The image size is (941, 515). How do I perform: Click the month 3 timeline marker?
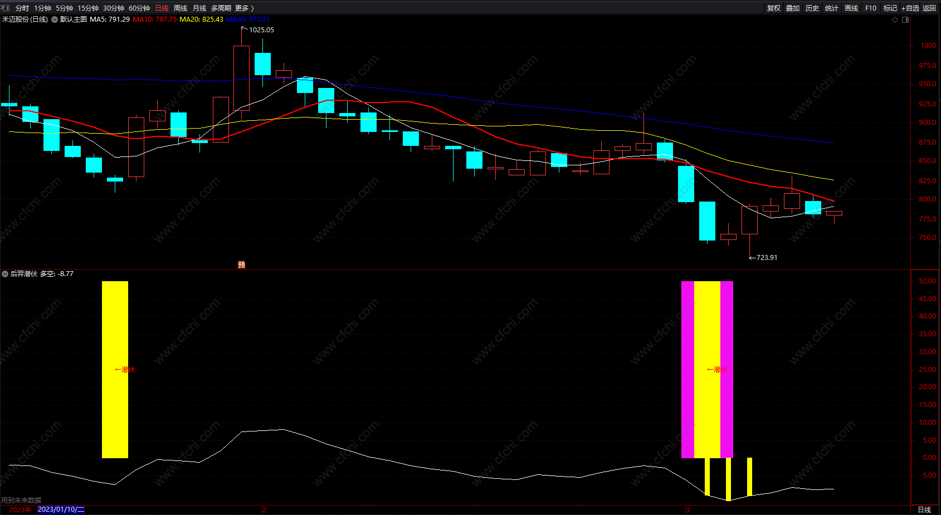tap(688, 509)
